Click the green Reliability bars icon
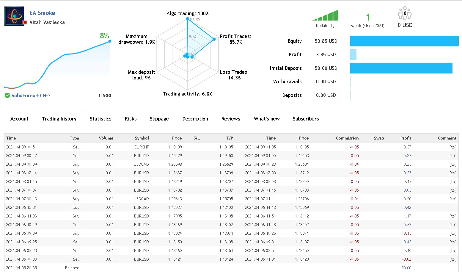This screenshot has height=274, width=462. (325, 15)
